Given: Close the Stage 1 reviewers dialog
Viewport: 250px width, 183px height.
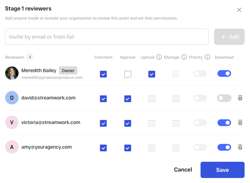Looking at the screenshot, I should point(239,10).
